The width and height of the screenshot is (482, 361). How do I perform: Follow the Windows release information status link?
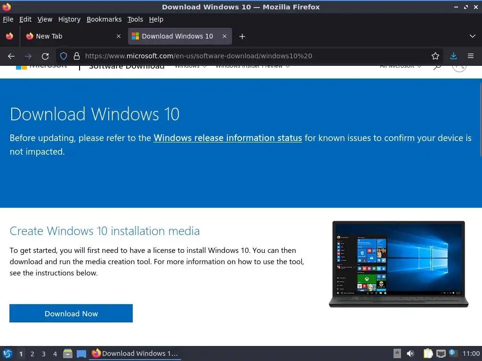228,138
